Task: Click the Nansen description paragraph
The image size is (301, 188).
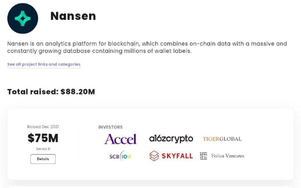Action: point(147,47)
